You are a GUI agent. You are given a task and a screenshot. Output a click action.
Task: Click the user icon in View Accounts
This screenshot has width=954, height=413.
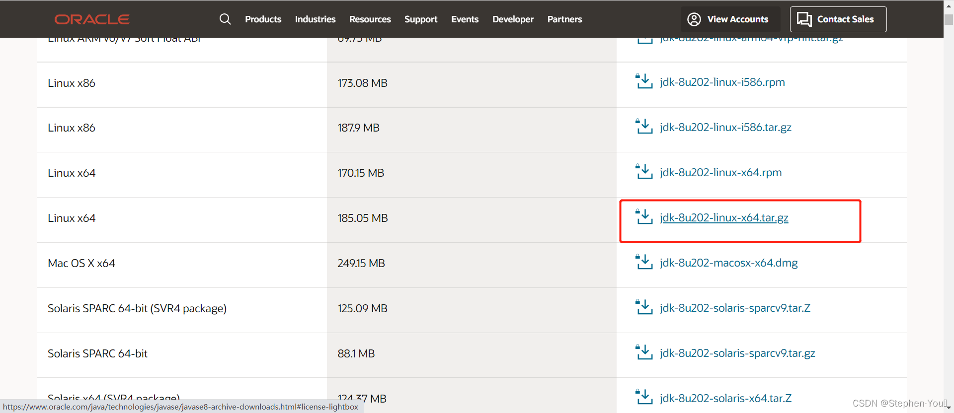coord(694,19)
